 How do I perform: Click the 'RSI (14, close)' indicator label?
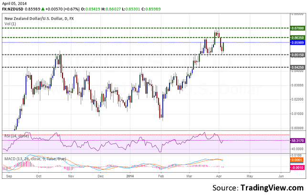point(17,136)
